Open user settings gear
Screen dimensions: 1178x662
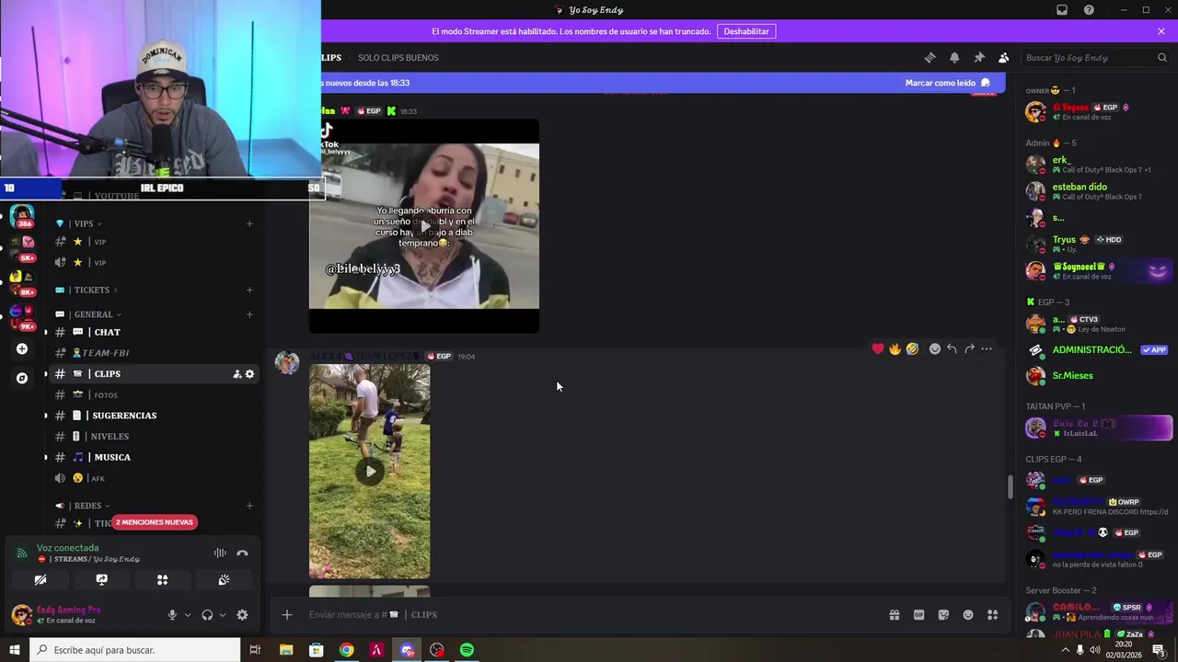[x=242, y=615]
